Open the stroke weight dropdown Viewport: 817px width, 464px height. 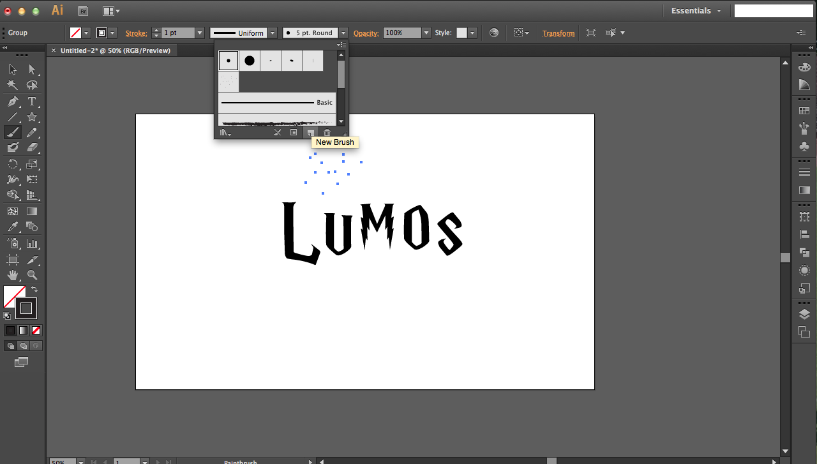200,33
